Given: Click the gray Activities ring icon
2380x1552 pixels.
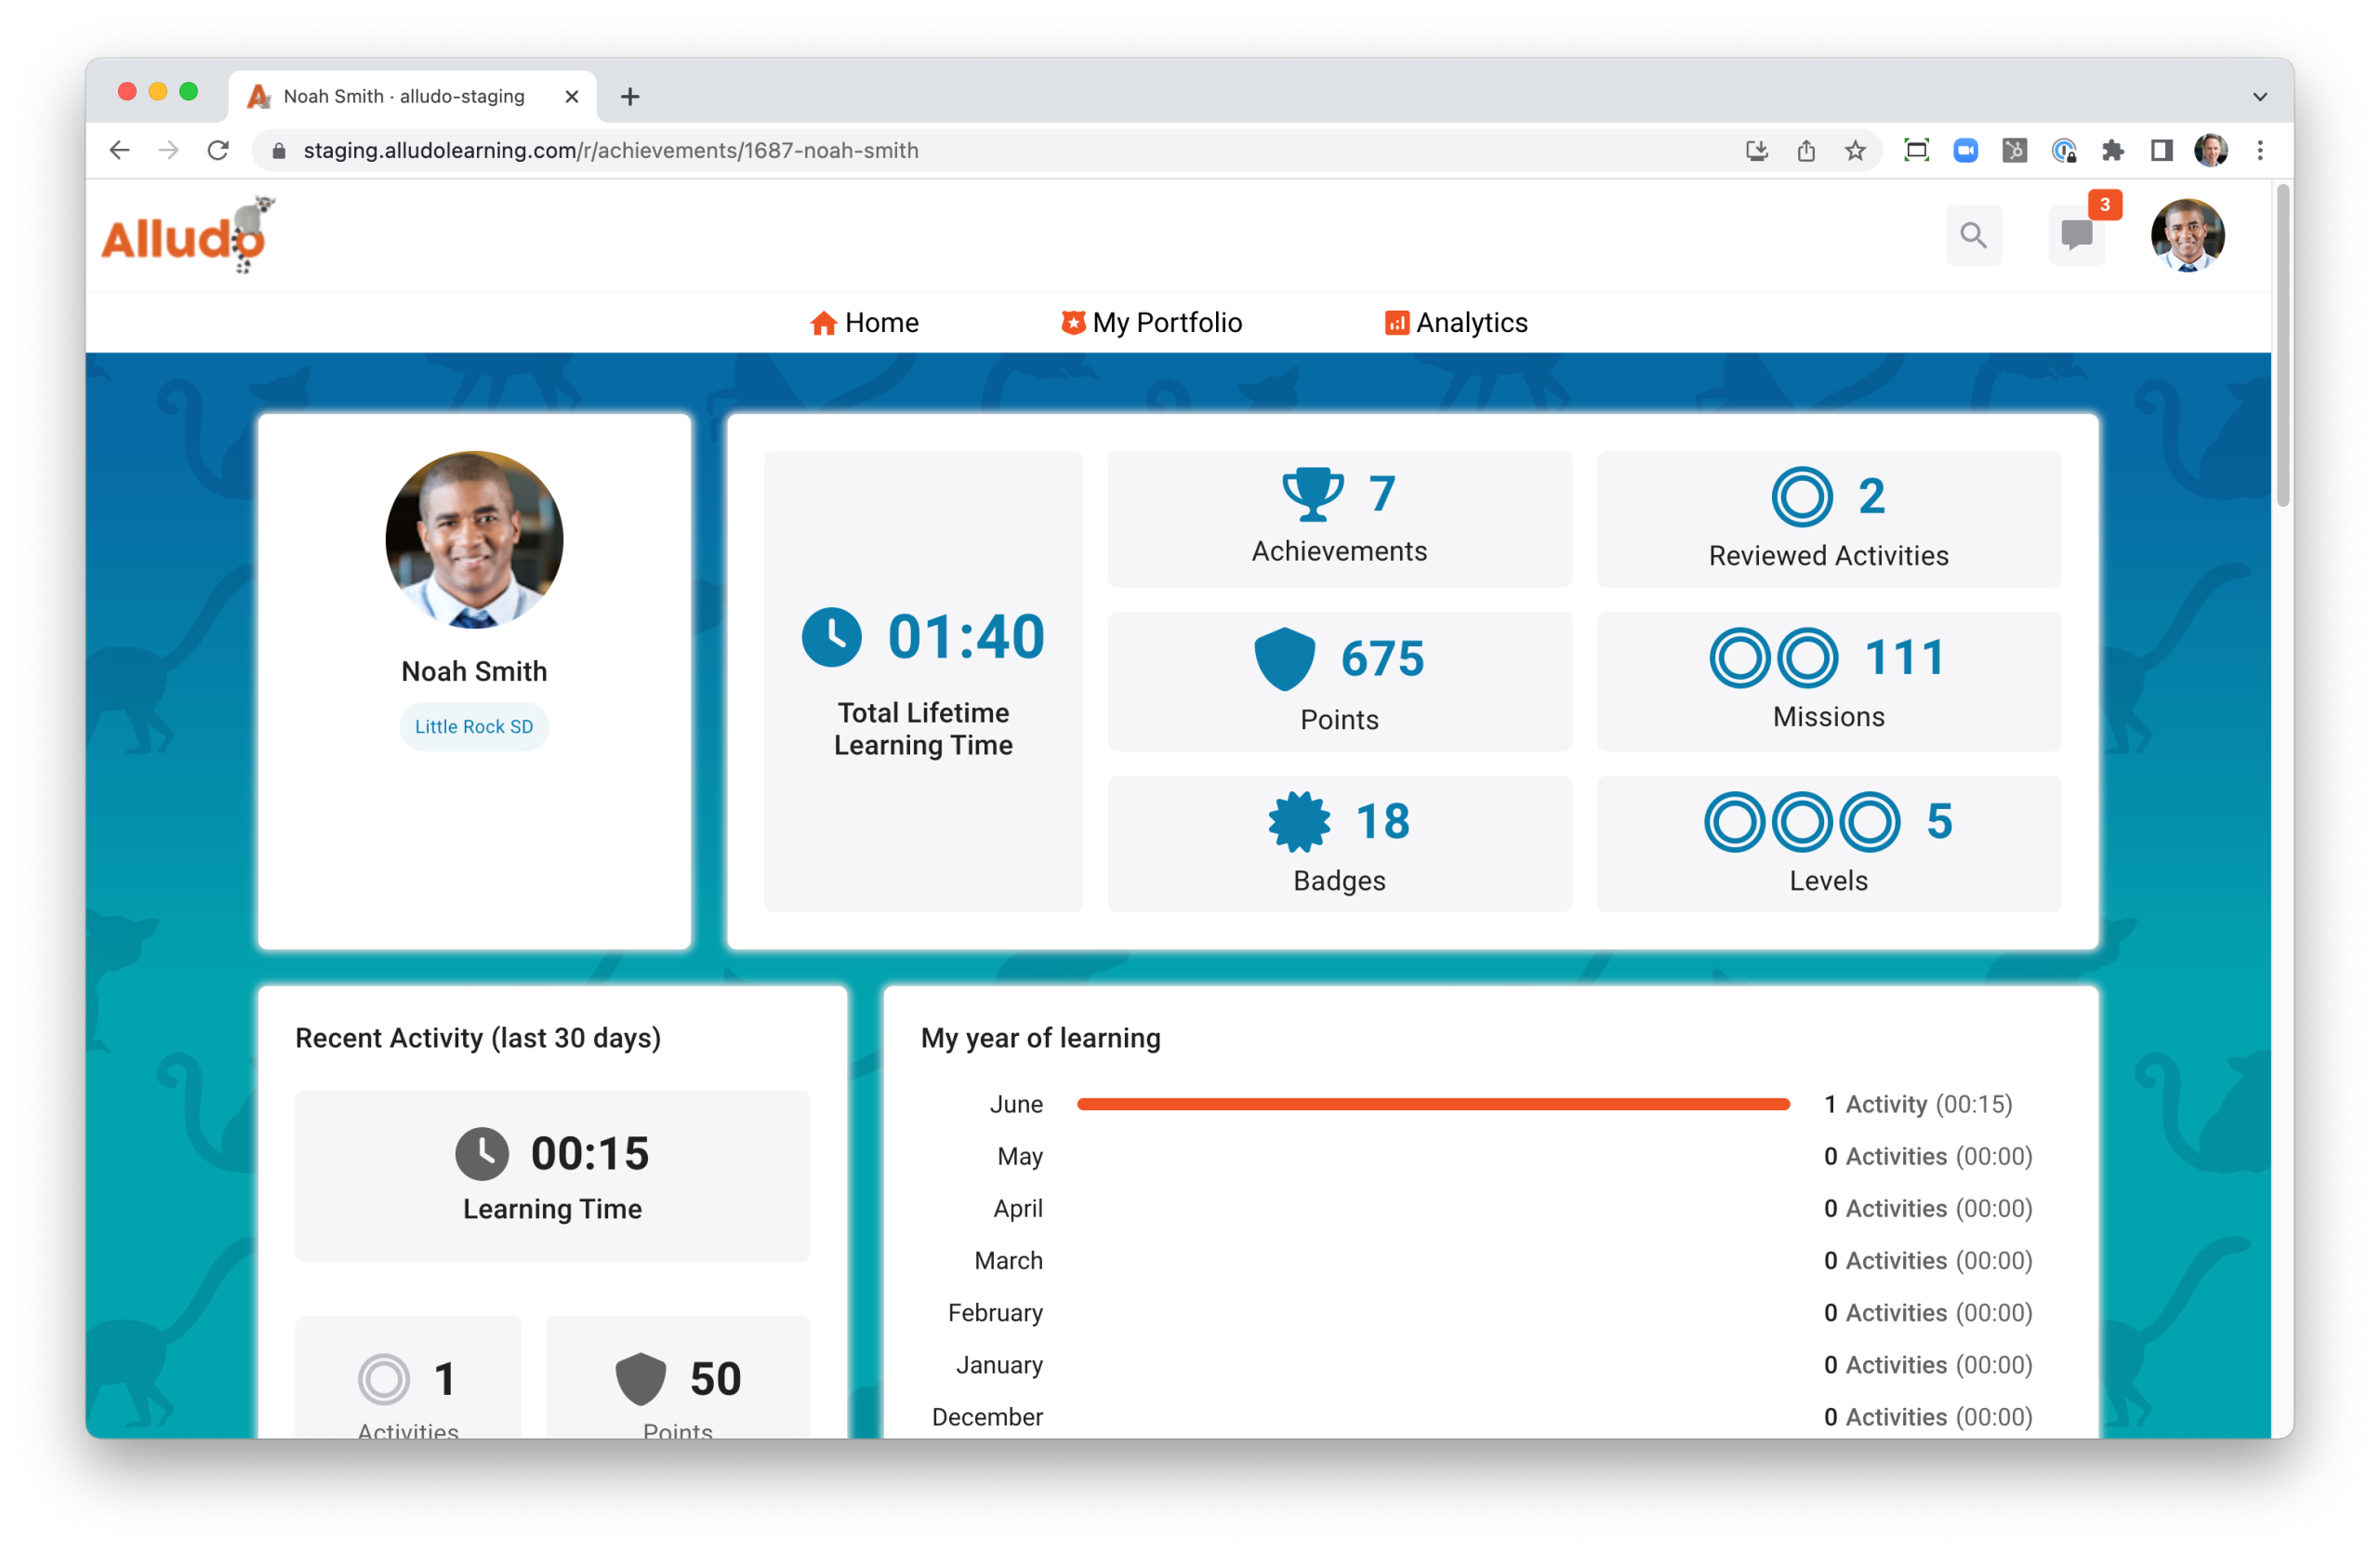Looking at the screenshot, I should 384,1379.
